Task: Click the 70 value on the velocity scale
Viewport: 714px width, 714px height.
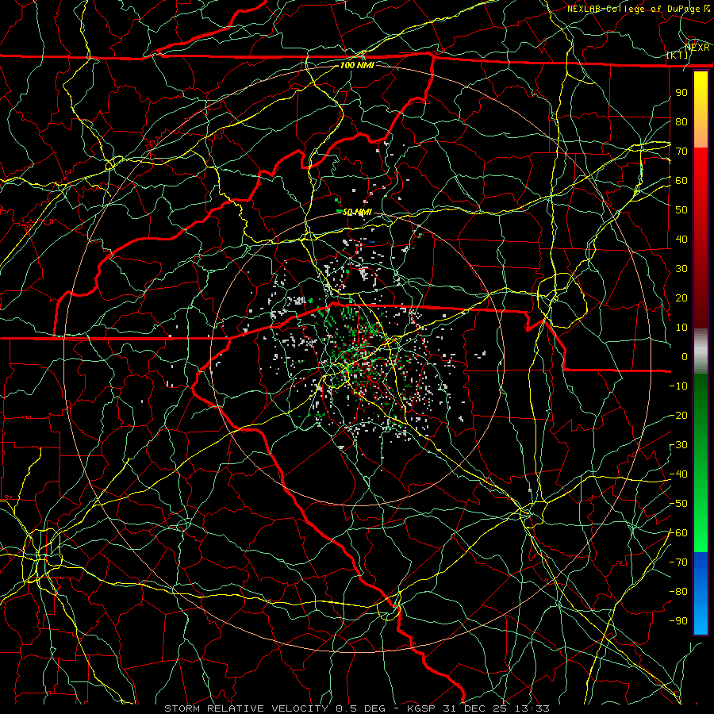Action: pyautogui.click(x=681, y=152)
